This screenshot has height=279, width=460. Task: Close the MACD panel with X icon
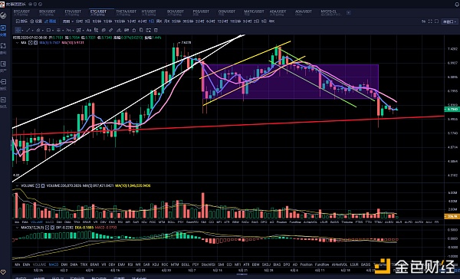[x=52, y=228]
